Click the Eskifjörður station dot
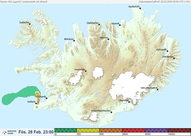The width and height of the screenshot is (191, 136). pos(174,58)
